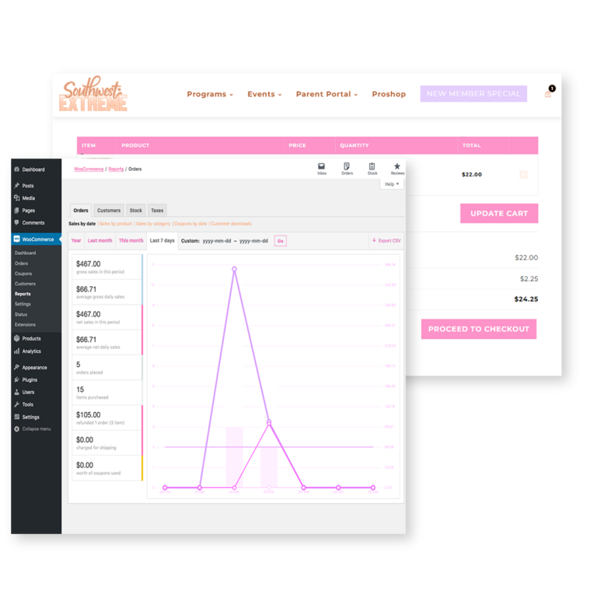597x597 pixels.
Task: Expand the Events navigation dropdown
Action: tap(264, 94)
